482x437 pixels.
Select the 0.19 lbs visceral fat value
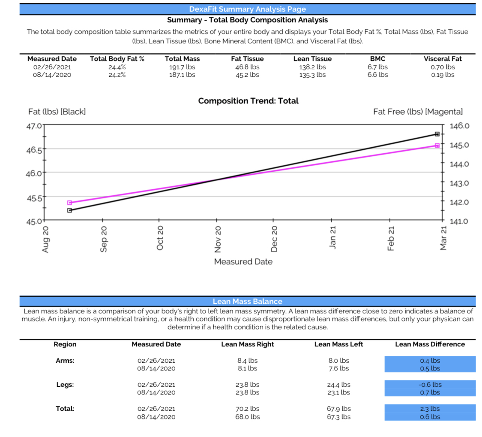(443, 75)
